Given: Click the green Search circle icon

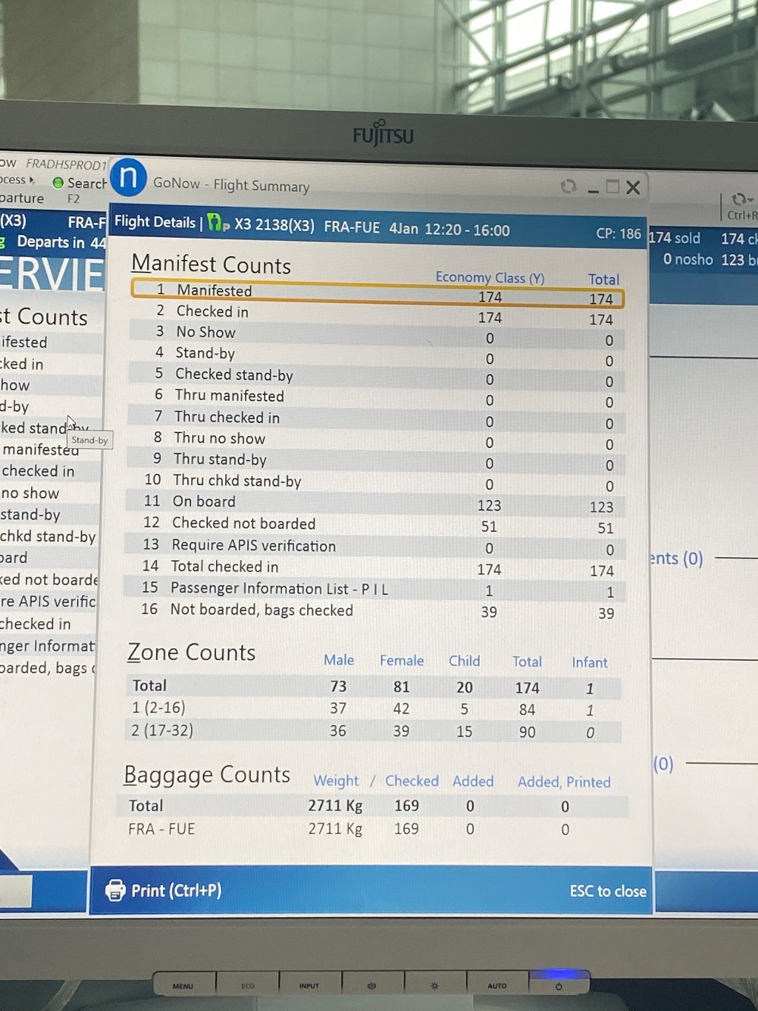Looking at the screenshot, I should (x=58, y=182).
